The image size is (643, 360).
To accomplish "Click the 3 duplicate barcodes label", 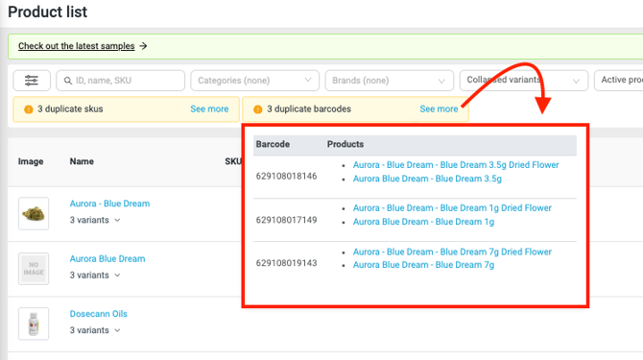I will [x=309, y=109].
